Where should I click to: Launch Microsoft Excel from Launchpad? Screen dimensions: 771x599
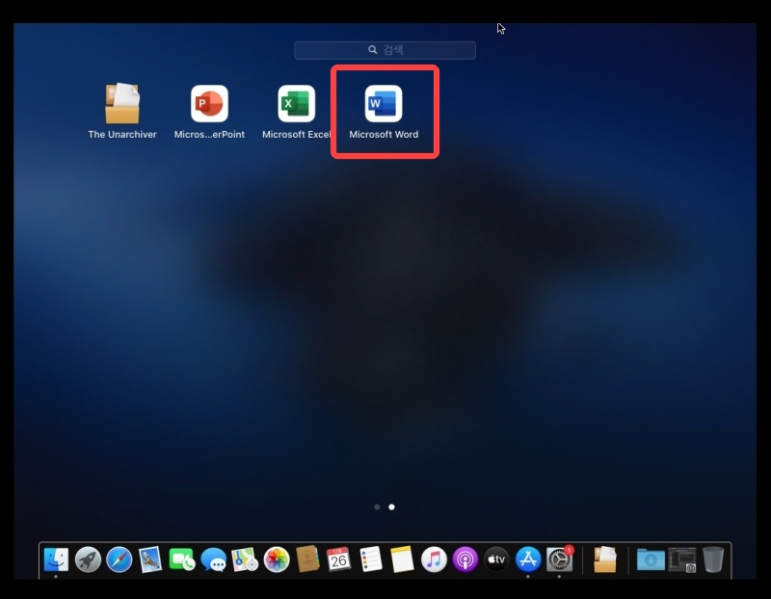[x=297, y=104]
